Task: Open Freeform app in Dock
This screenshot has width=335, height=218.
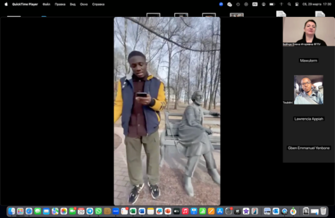Action: (159, 211)
